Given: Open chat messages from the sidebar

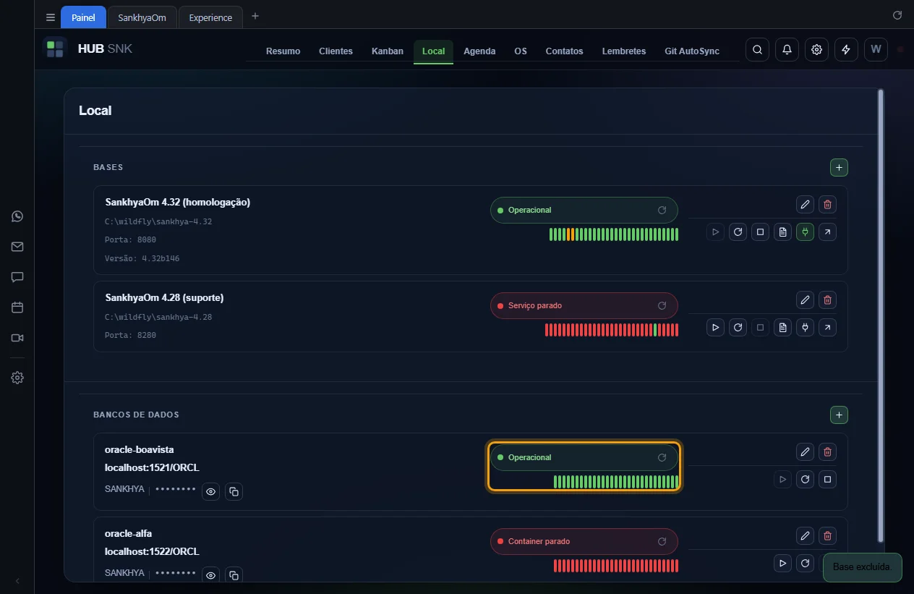Looking at the screenshot, I should tap(17, 277).
